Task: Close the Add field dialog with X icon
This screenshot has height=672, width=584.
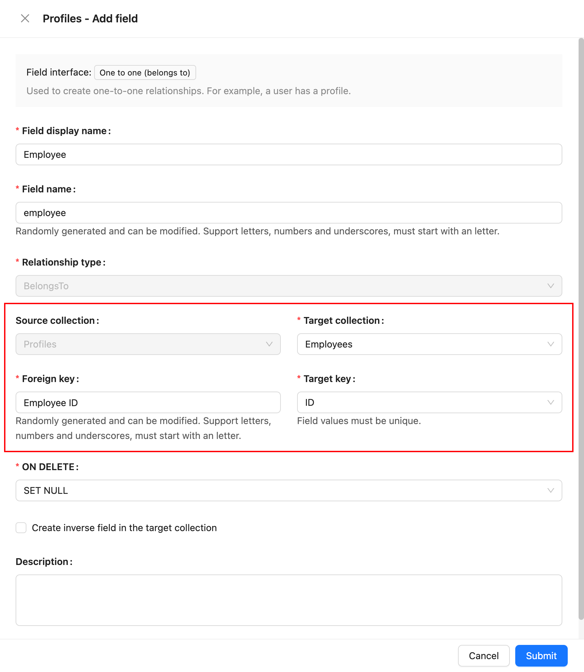Action: [x=25, y=18]
